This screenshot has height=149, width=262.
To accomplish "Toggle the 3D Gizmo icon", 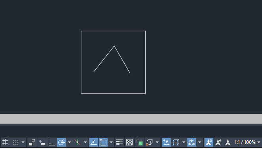I will [192, 142].
